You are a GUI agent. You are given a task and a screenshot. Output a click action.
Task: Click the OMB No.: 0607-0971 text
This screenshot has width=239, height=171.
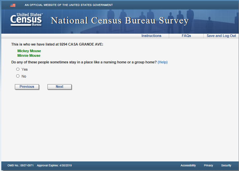click(x=20, y=165)
